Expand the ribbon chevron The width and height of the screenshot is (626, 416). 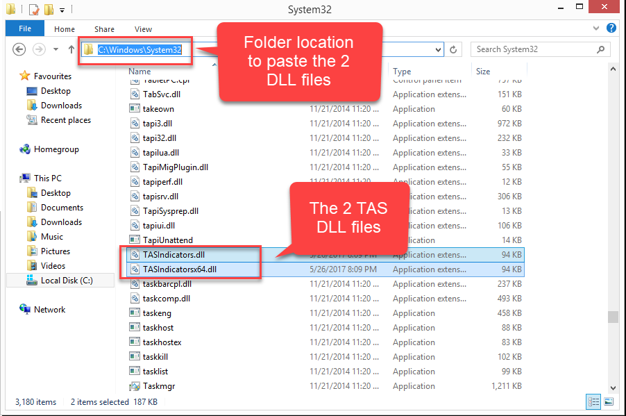click(596, 28)
